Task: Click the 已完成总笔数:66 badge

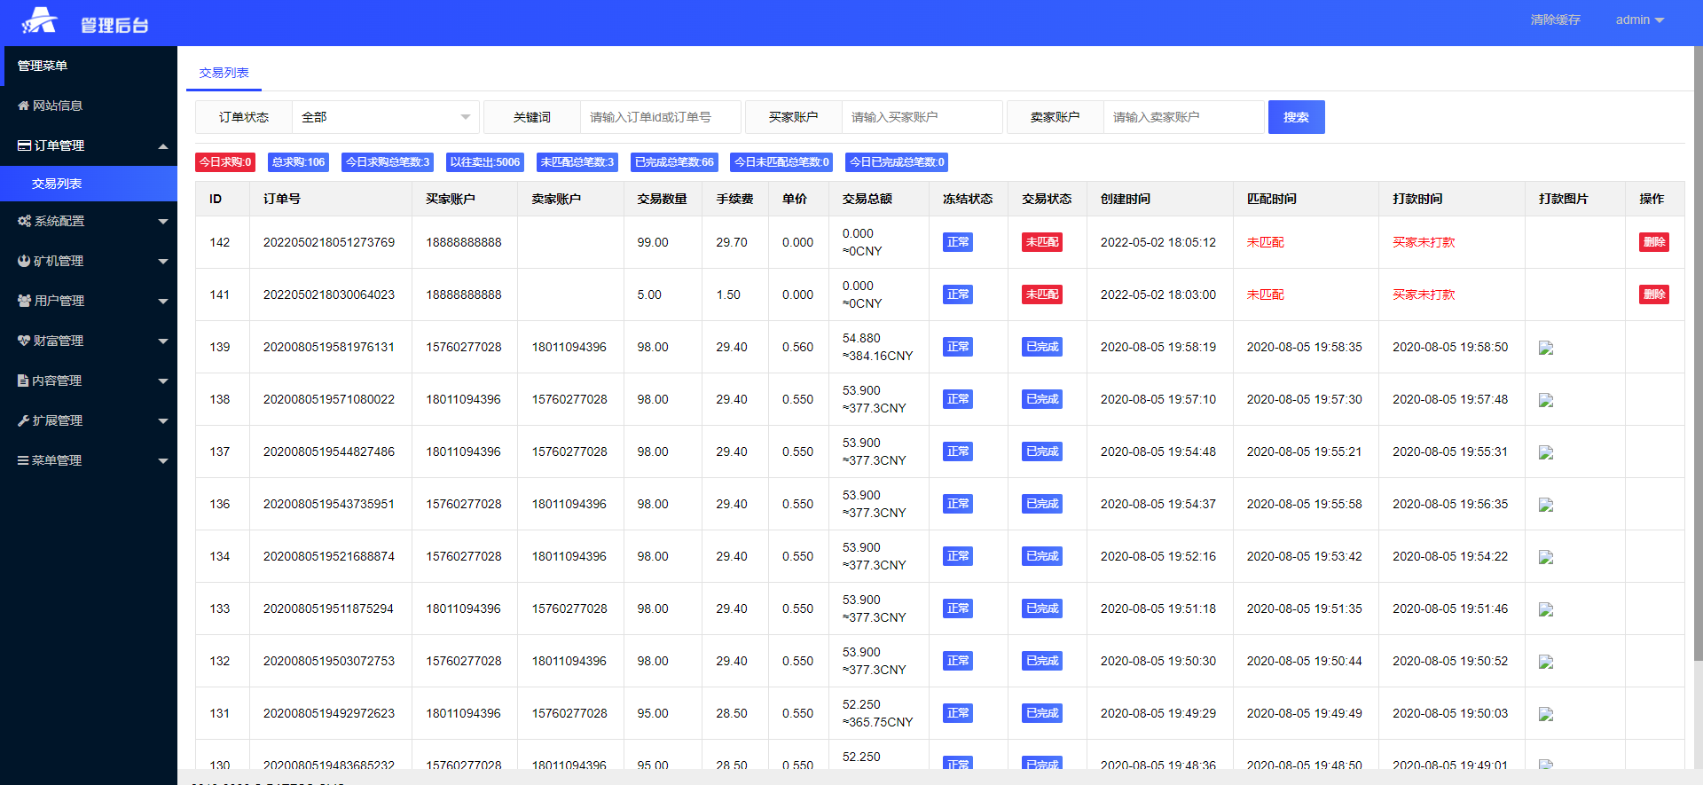Action: [674, 162]
